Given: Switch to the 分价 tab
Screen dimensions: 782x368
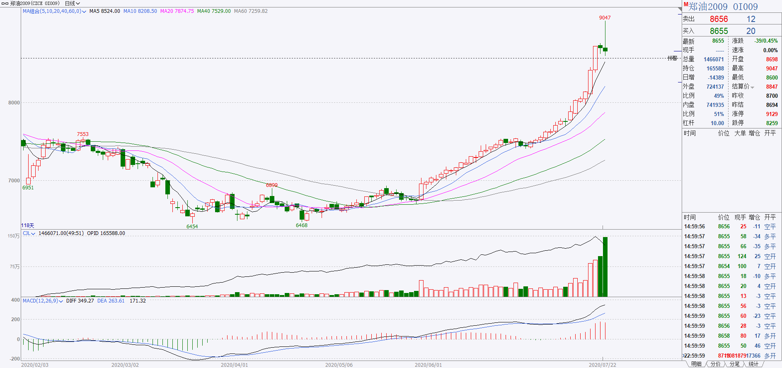Looking at the screenshot, I should pos(715,364).
